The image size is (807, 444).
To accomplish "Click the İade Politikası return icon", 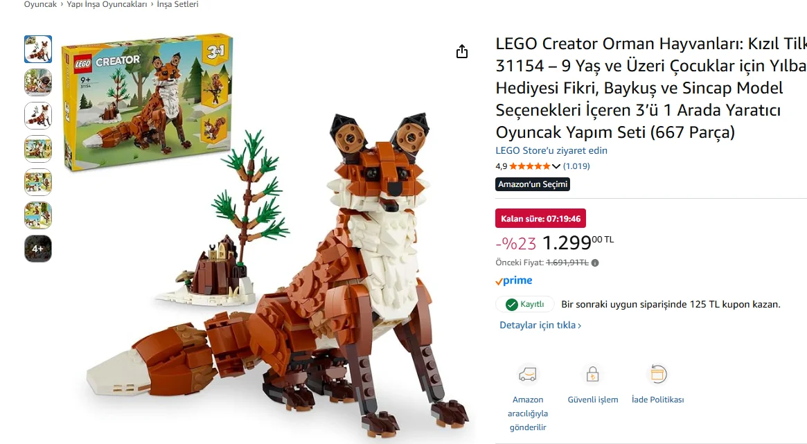I will click(x=657, y=374).
